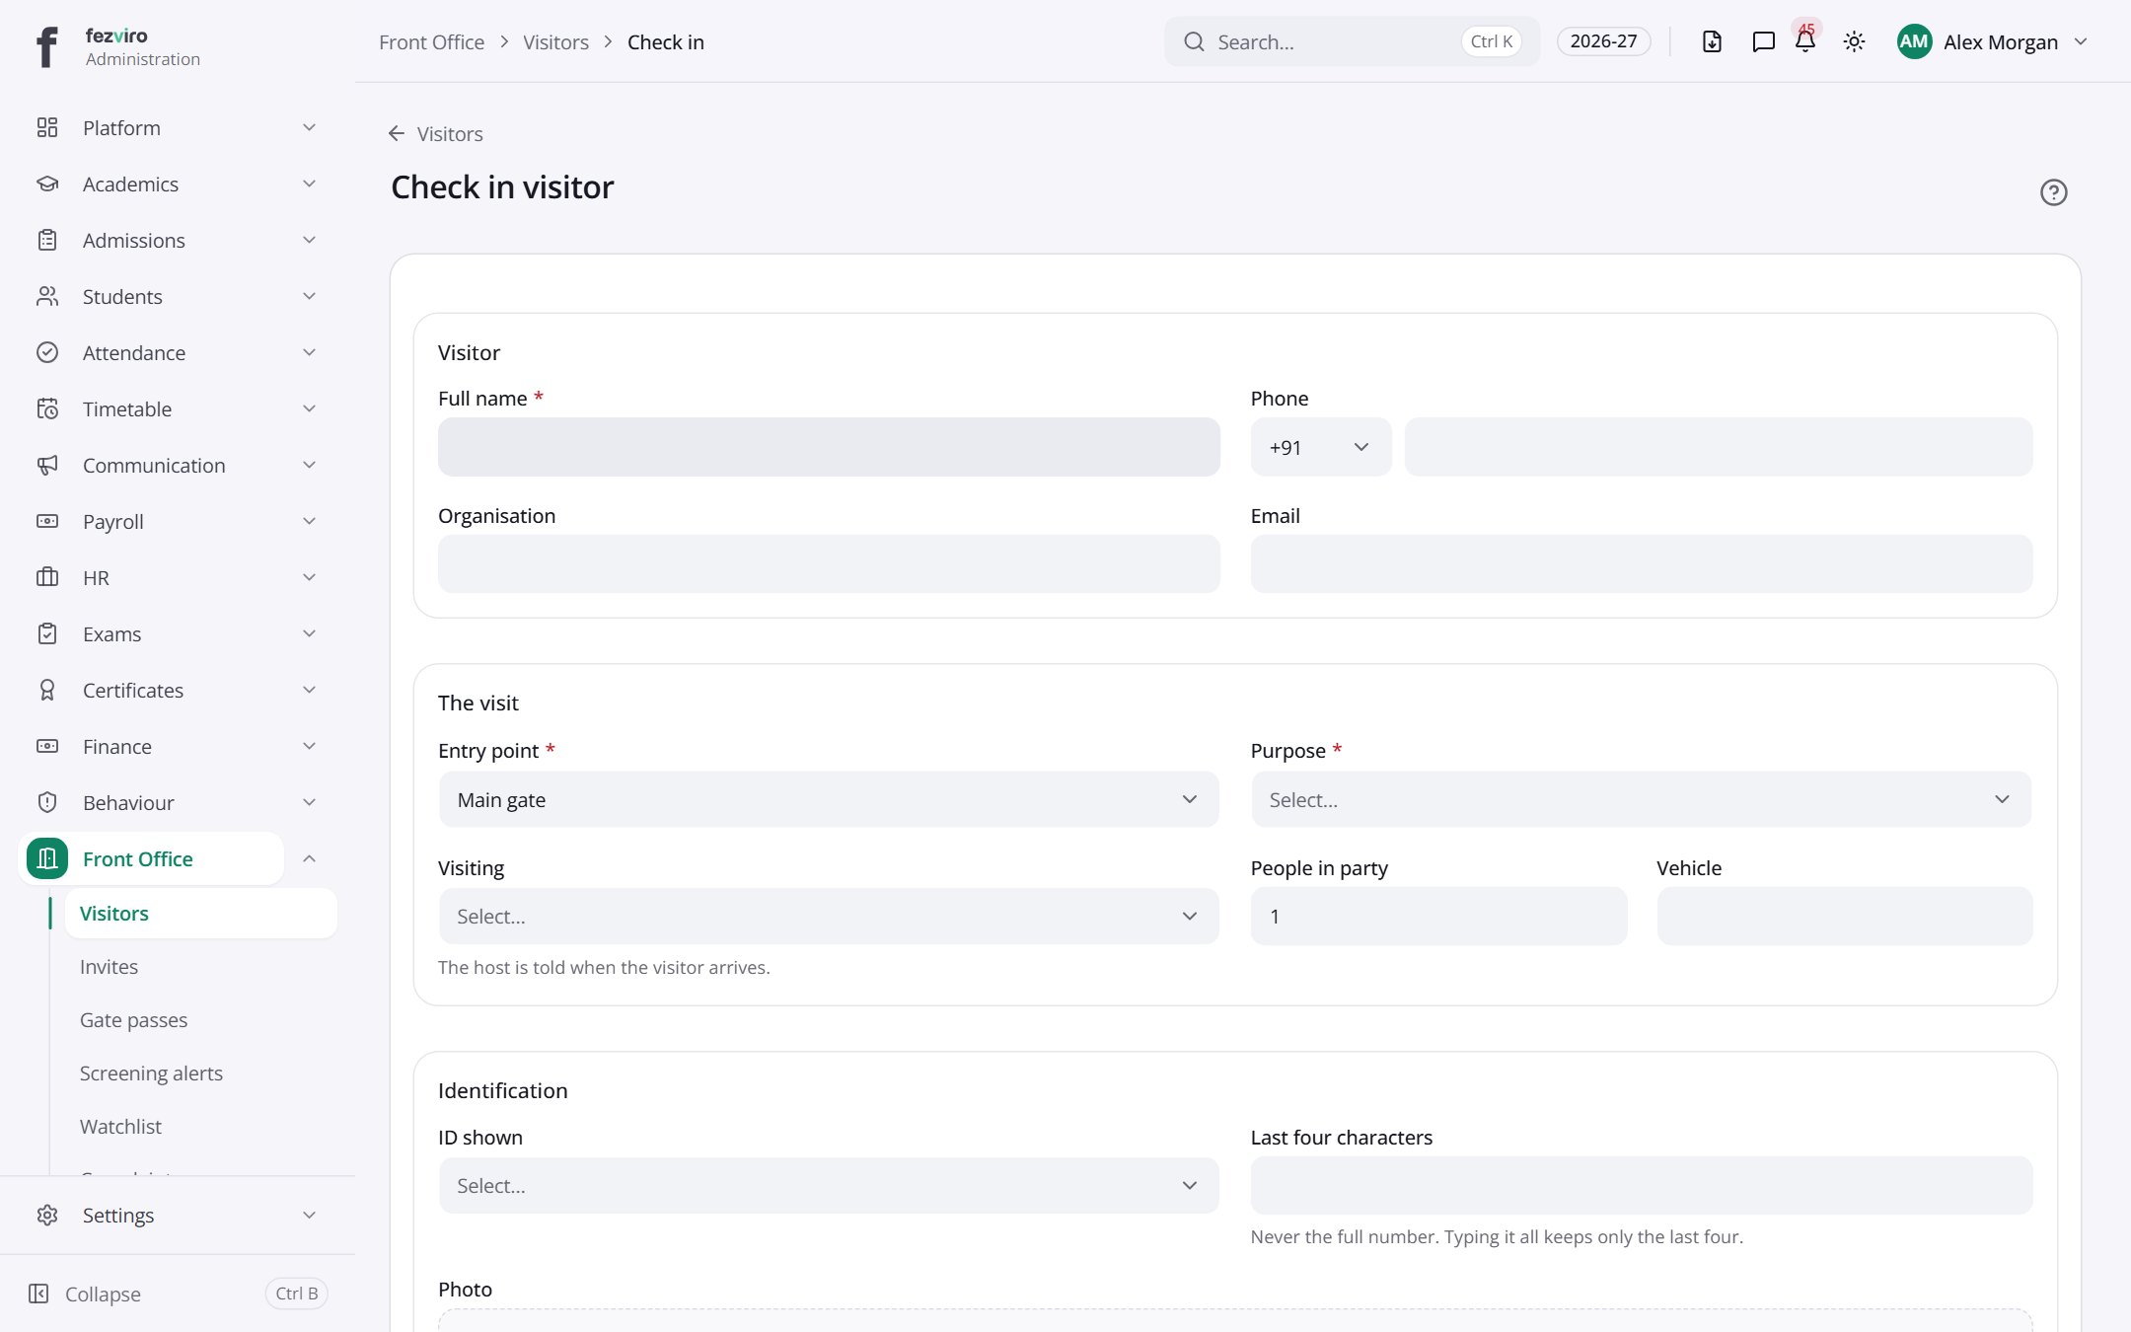Click the download file icon in header
Image resolution: width=2131 pixels, height=1332 pixels.
tap(1712, 41)
